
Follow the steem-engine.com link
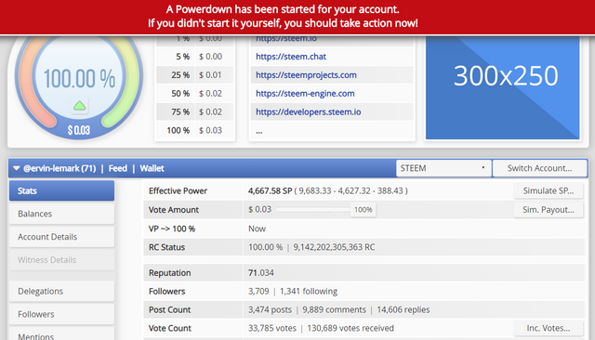305,94
